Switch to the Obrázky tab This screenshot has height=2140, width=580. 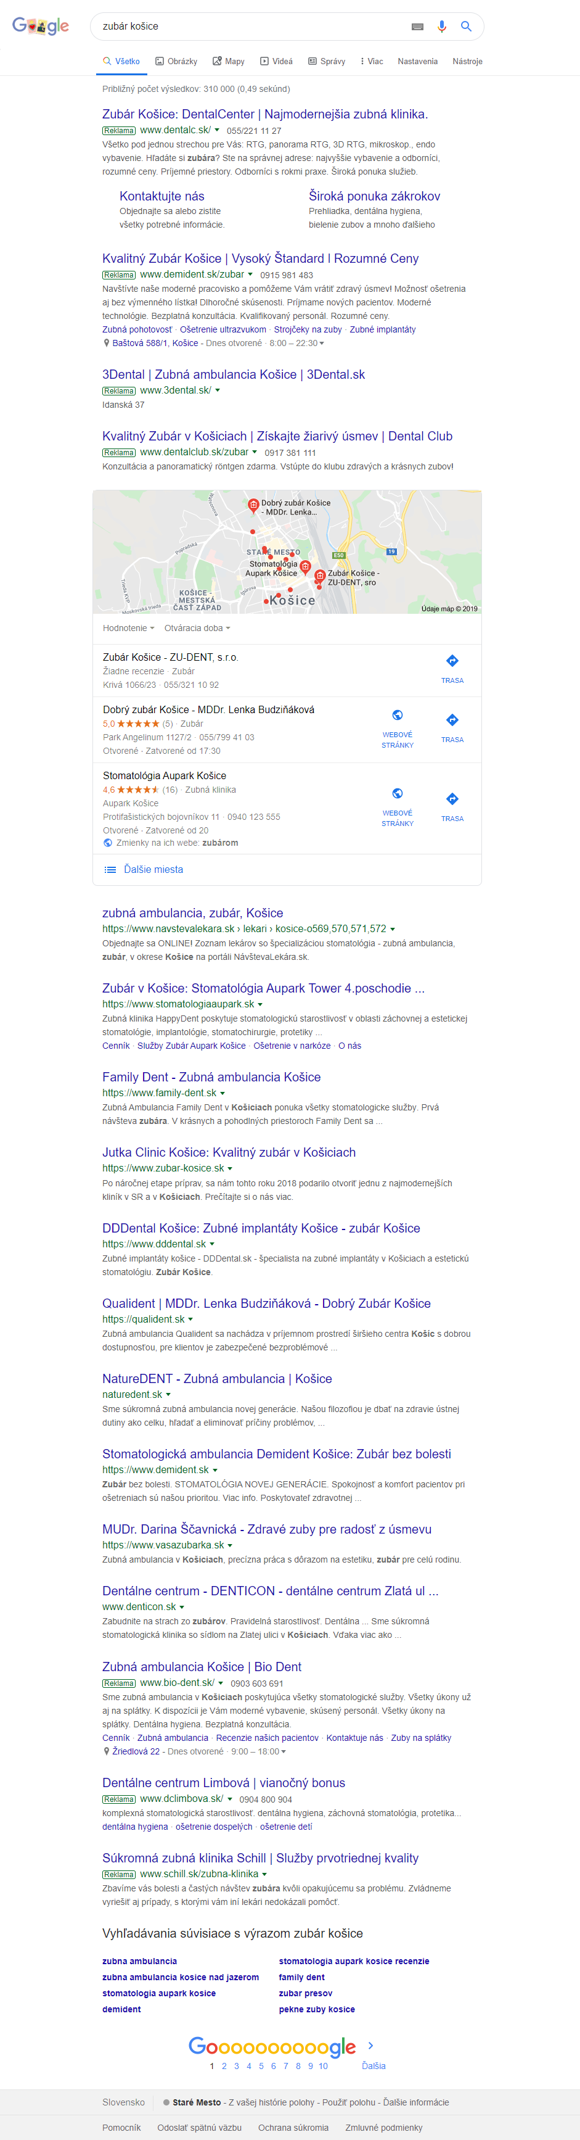point(176,62)
